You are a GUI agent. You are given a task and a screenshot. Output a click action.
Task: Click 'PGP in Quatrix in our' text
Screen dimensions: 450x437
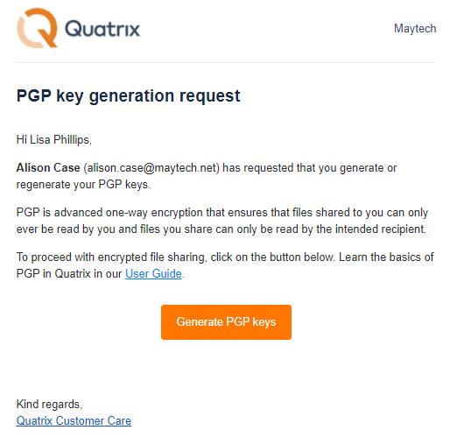click(69, 274)
